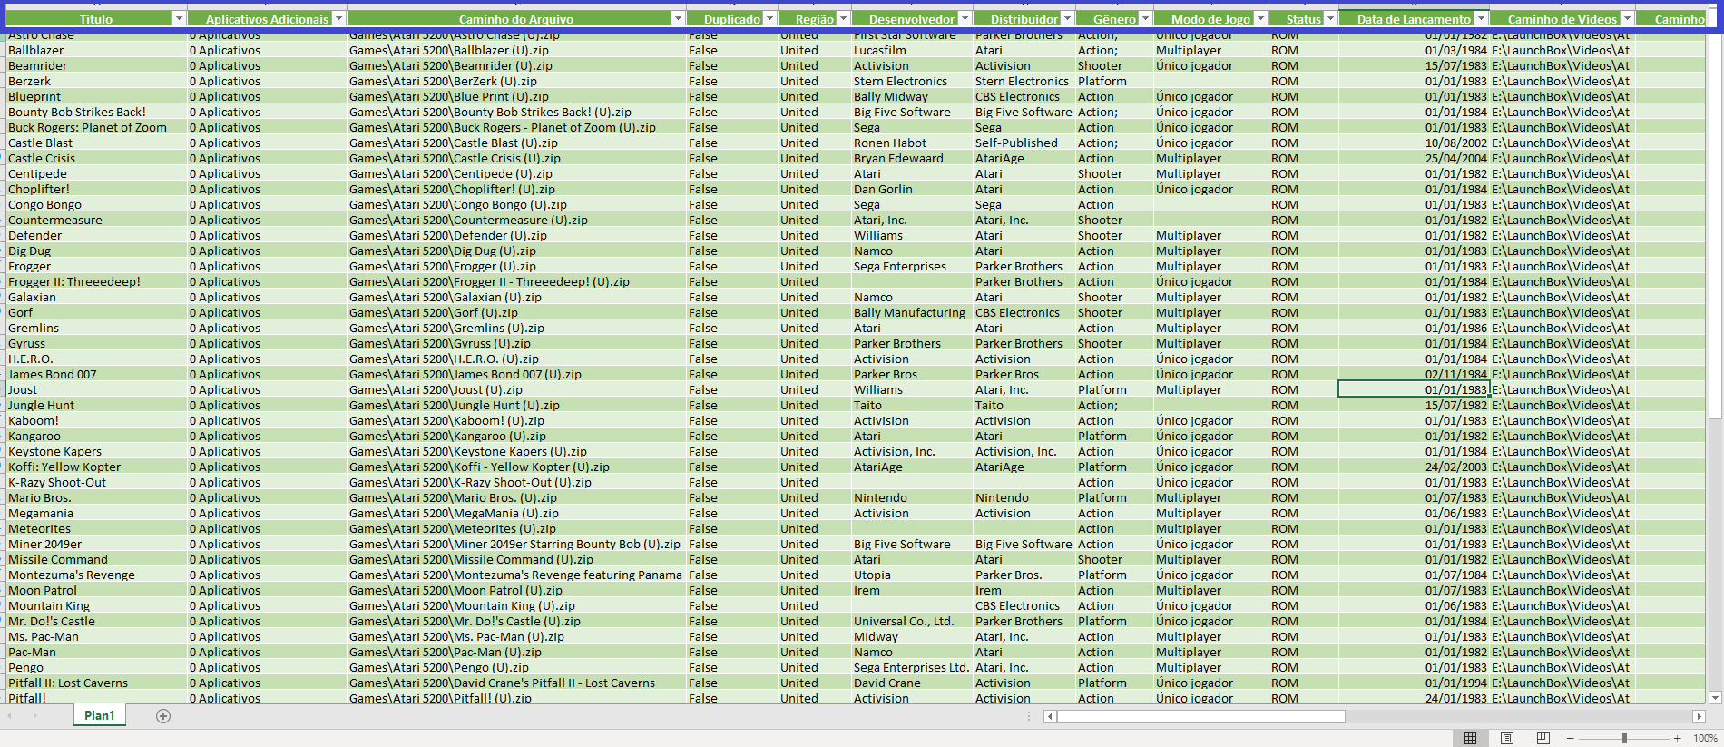
Task: Select the Castle Crisis title cell
Action: click(x=95, y=158)
